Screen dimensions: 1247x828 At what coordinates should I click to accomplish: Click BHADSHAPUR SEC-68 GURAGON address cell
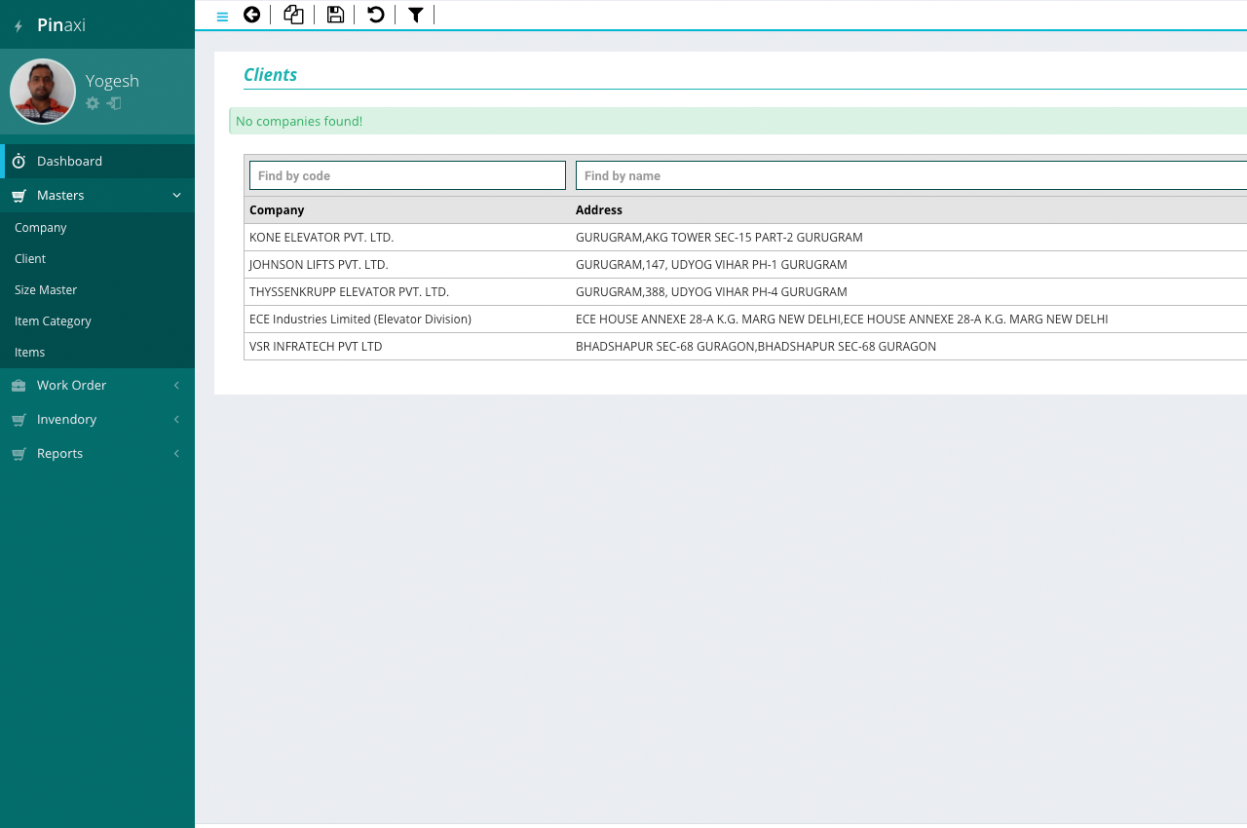(x=756, y=347)
